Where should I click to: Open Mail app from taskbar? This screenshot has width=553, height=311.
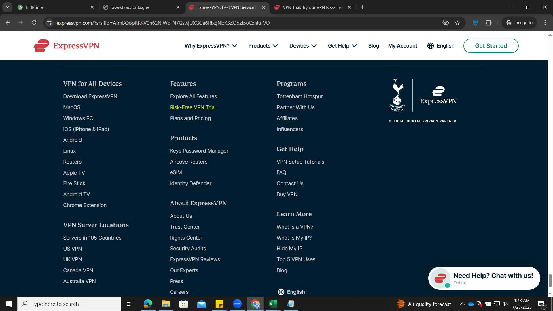click(202, 304)
